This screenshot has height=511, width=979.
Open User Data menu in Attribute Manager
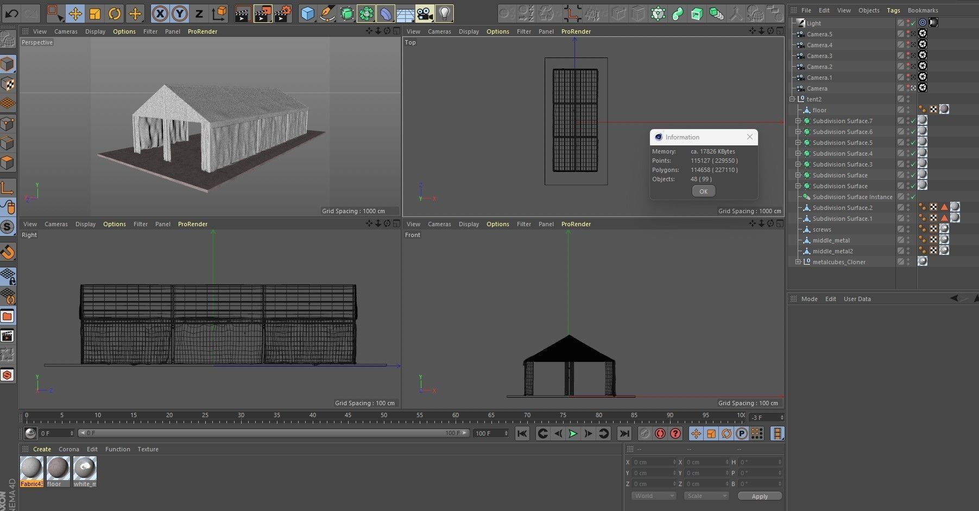point(857,299)
